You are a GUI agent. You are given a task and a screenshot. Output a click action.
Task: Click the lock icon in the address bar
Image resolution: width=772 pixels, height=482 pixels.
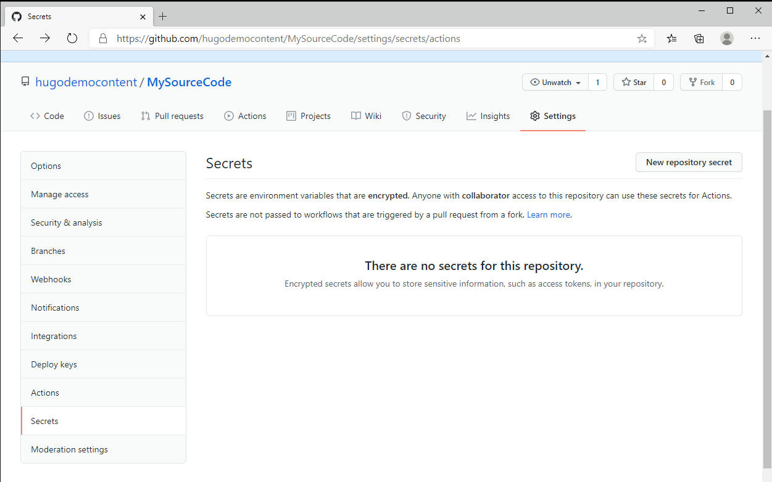point(102,38)
